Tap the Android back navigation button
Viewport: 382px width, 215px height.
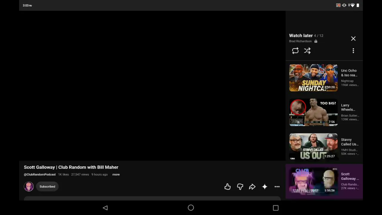(105, 208)
